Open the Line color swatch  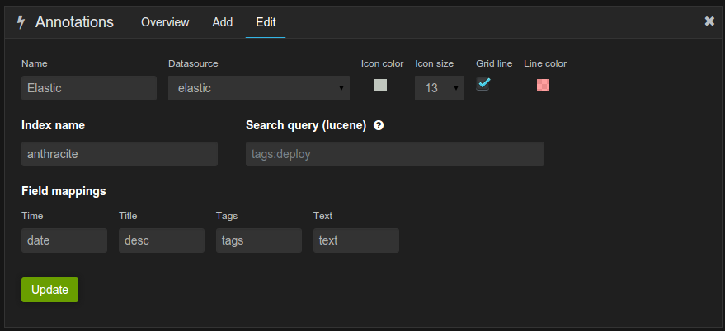(543, 85)
